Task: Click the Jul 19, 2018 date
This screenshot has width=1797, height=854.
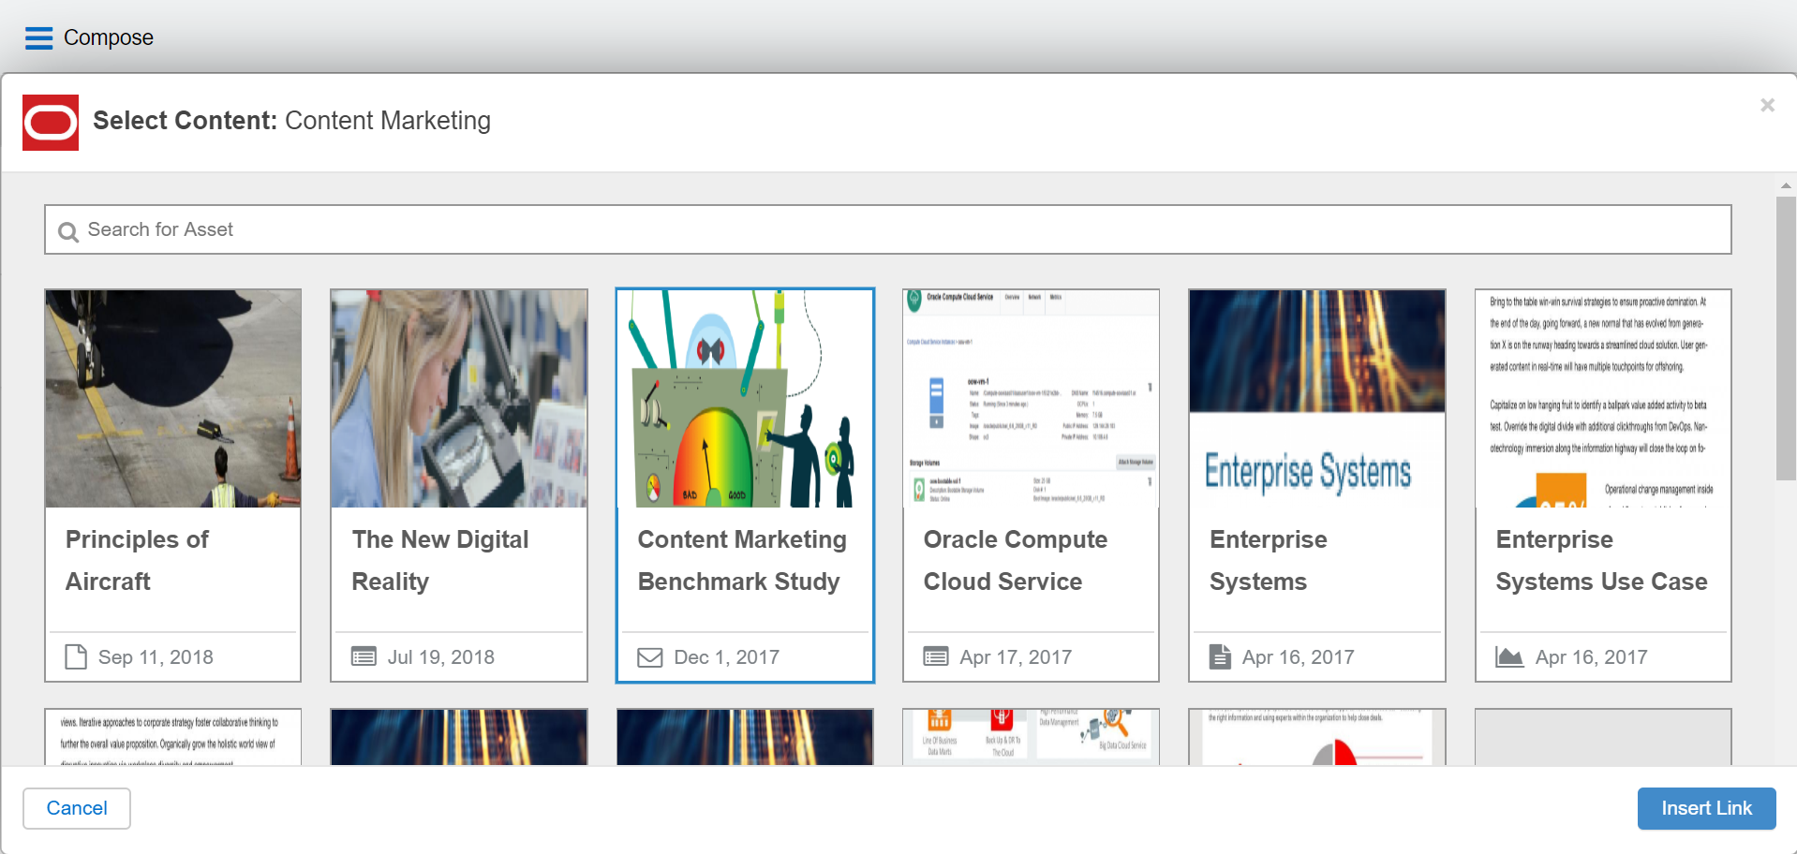Action: click(441, 657)
